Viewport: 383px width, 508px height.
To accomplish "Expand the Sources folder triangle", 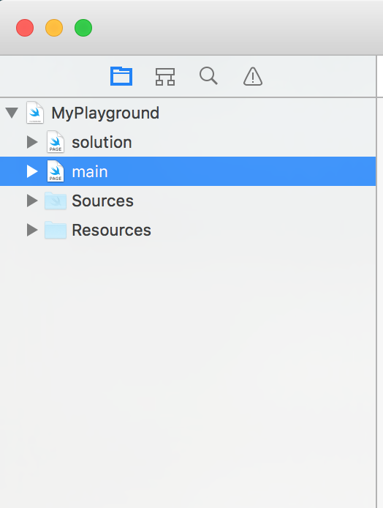I will [x=32, y=201].
